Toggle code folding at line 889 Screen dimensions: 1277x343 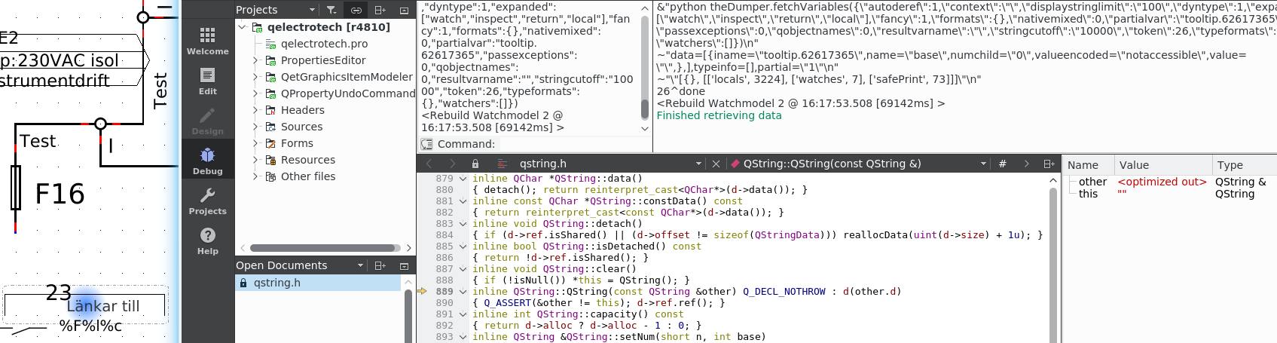(x=463, y=292)
